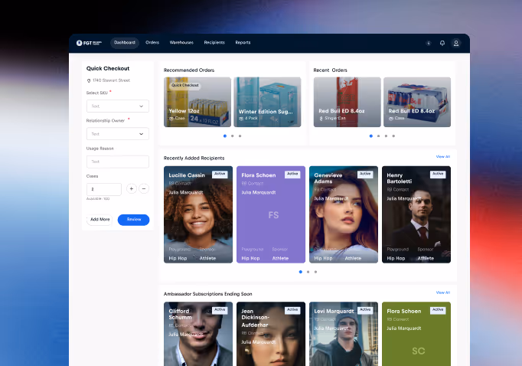Open the notifications bell

point(442,43)
